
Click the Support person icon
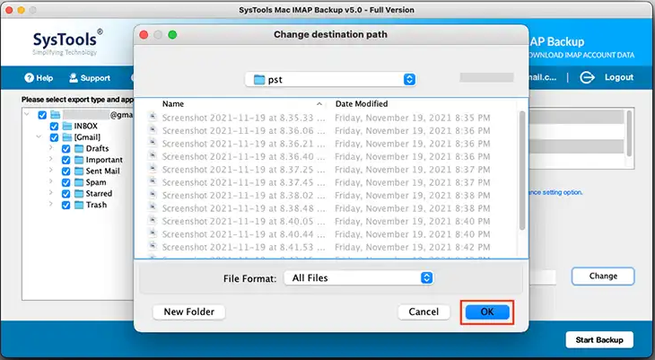[x=74, y=78]
